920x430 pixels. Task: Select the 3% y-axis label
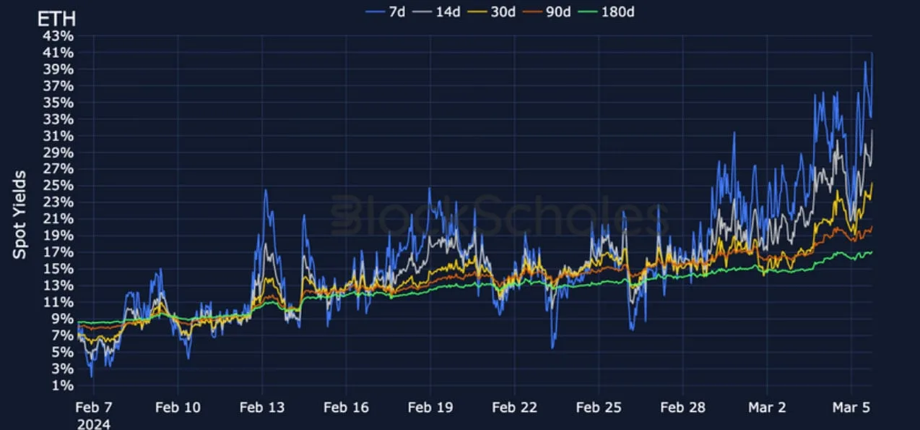click(x=62, y=369)
